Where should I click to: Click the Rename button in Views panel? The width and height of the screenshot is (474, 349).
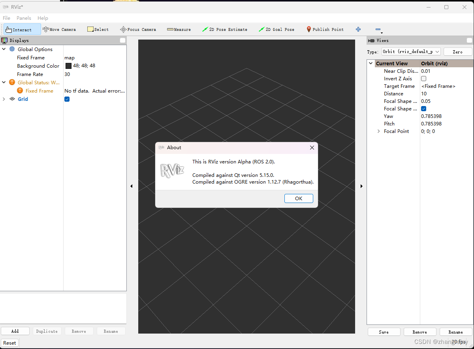pos(456,332)
